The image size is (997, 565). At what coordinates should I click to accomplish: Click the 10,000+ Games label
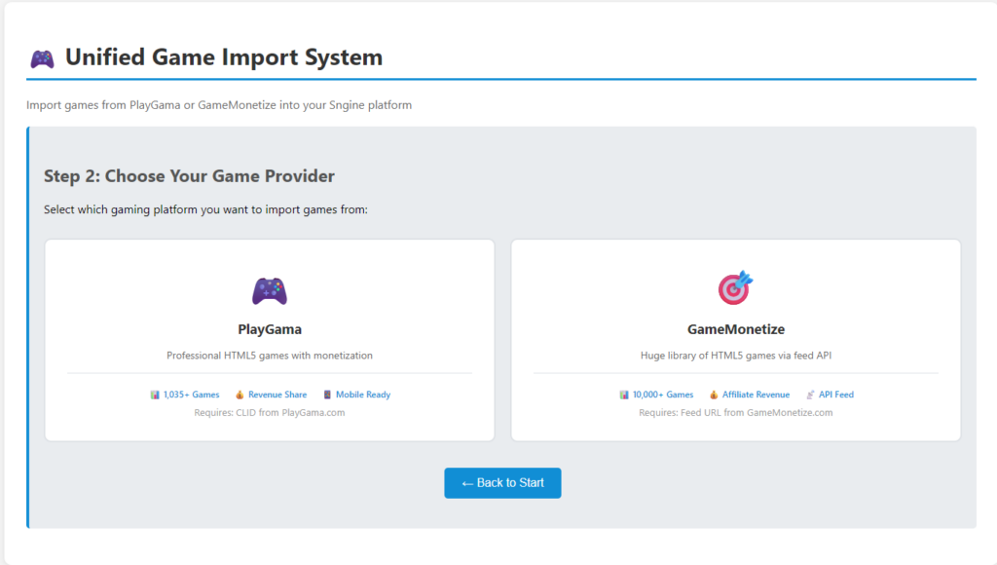[x=663, y=395]
